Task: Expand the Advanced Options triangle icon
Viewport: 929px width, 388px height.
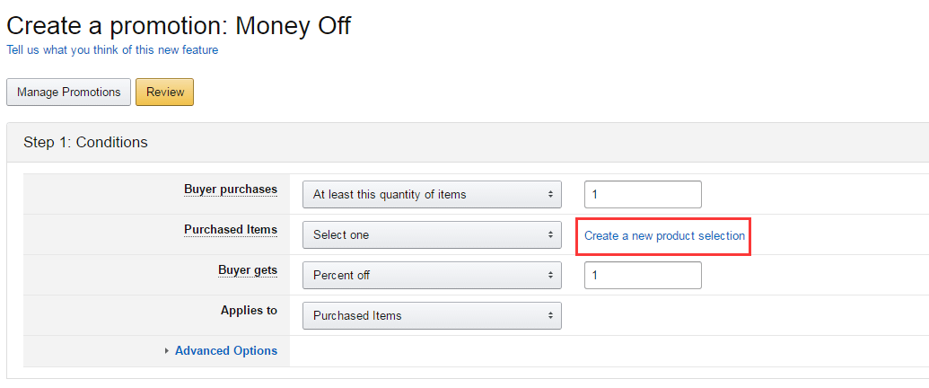Action: pos(167,351)
